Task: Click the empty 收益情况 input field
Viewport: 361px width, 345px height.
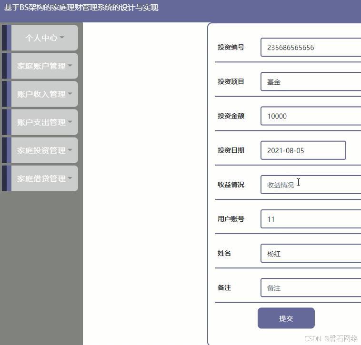Action: coord(311,185)
